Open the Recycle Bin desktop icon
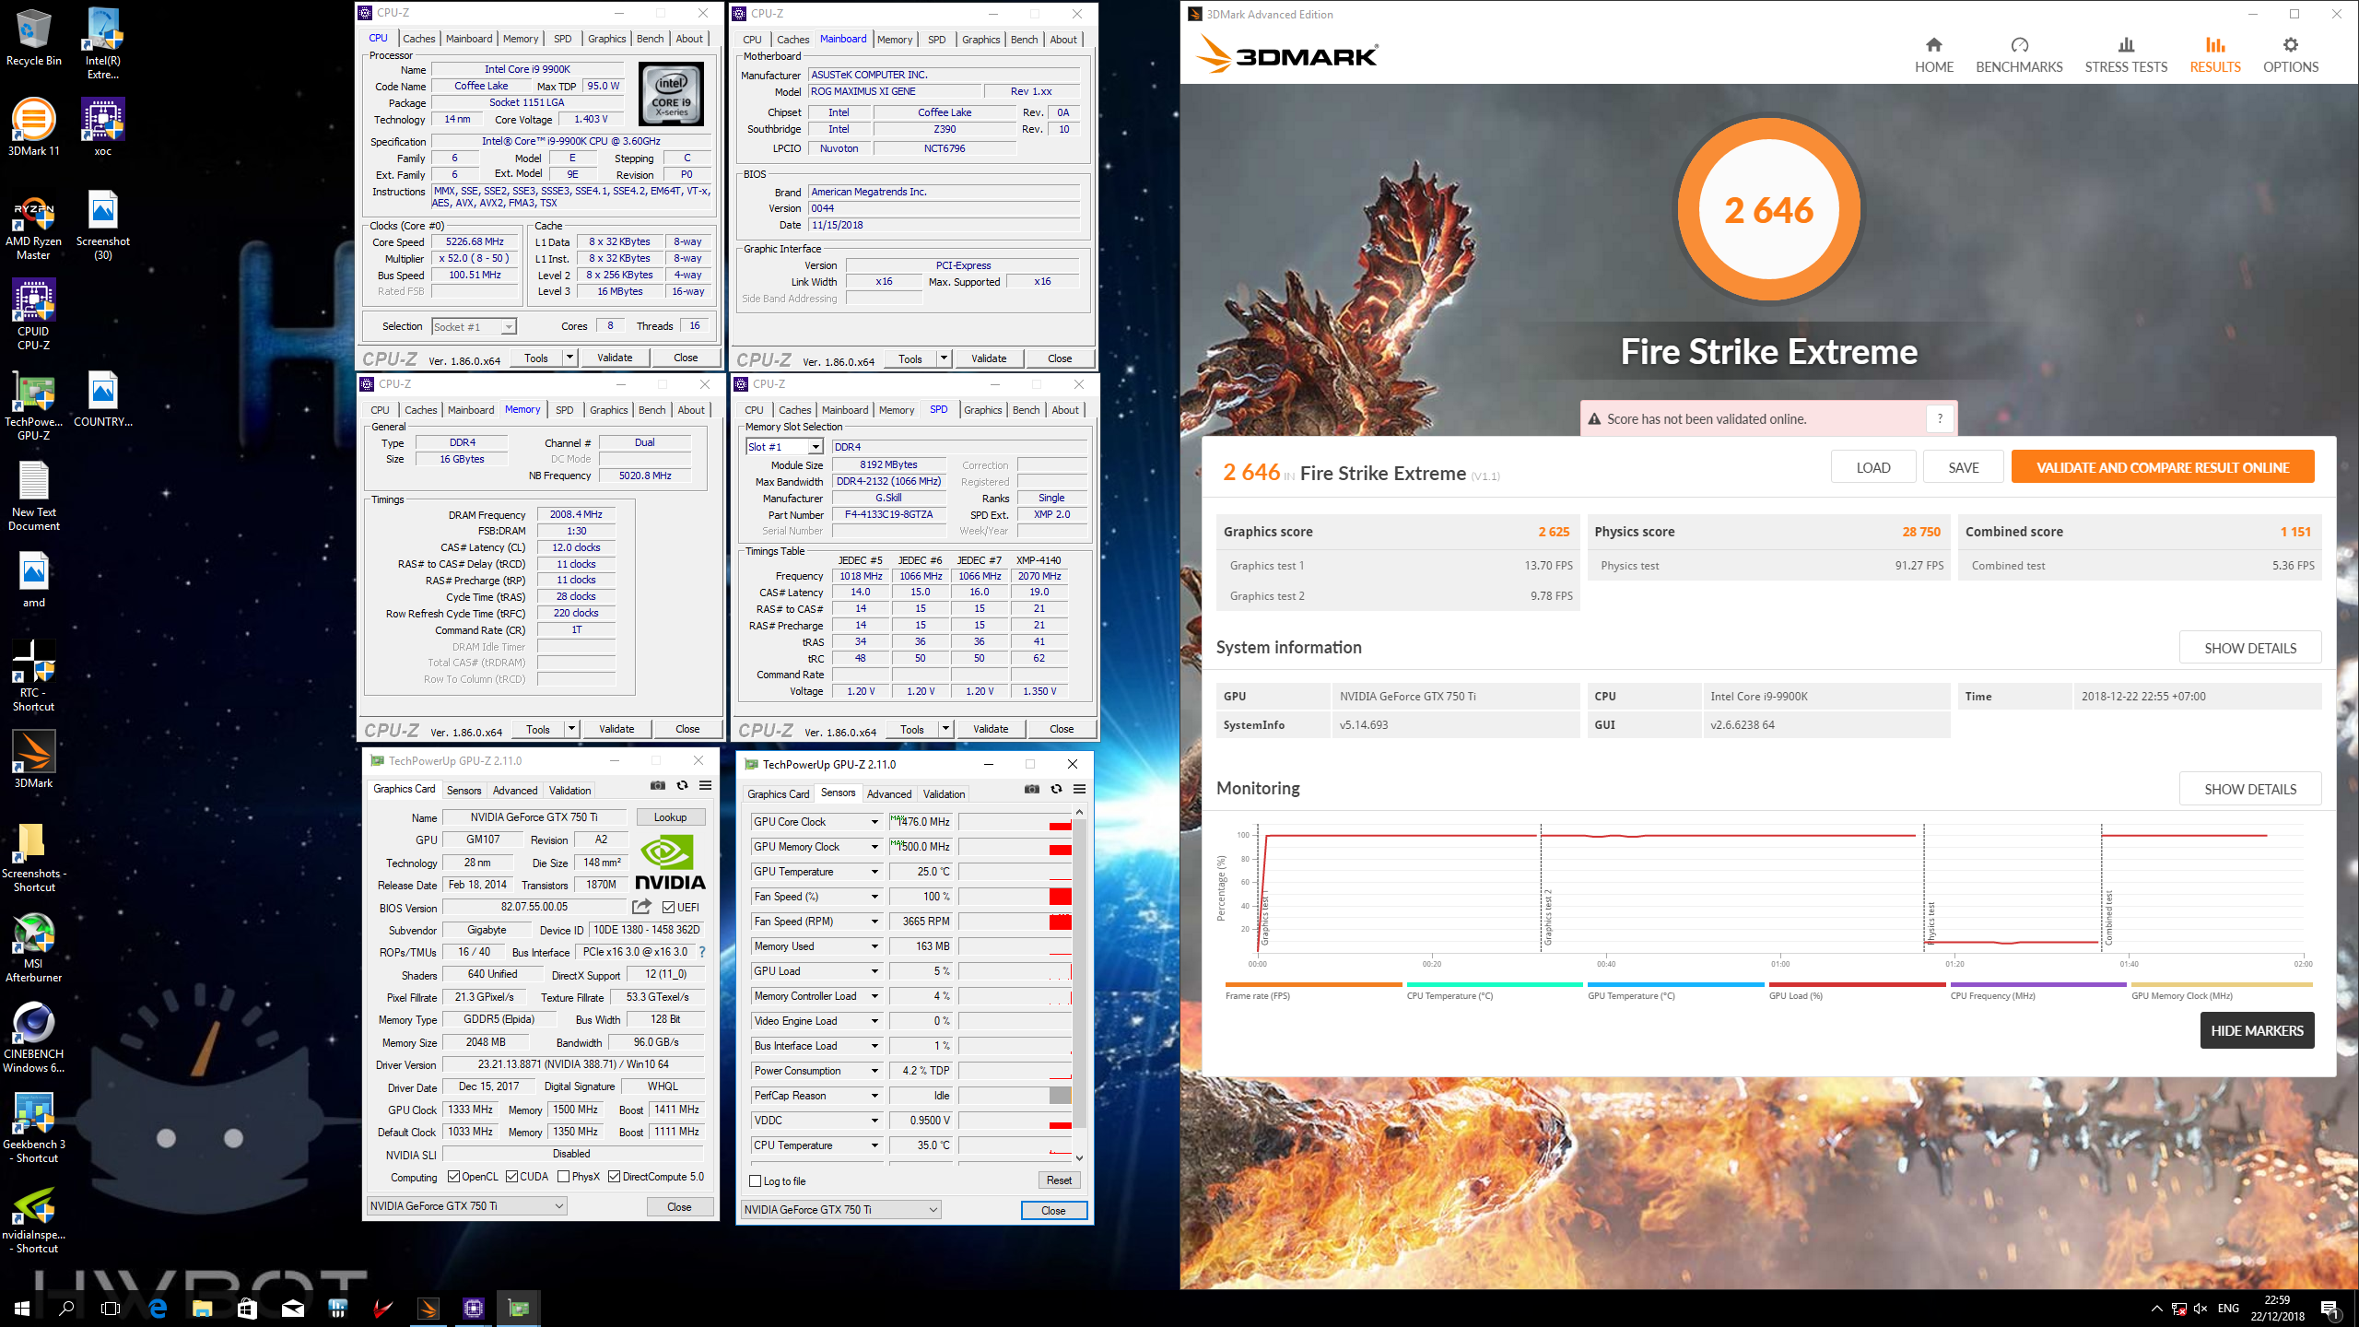This screenshot has width=2359, height=1327. pos(34,37)
